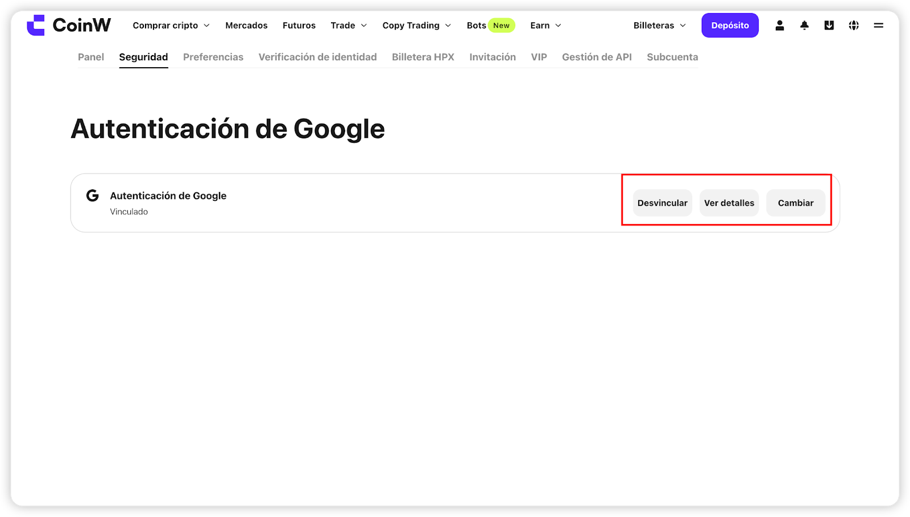Open the VIP tab

pyautogui.click(x=539, y=57)
